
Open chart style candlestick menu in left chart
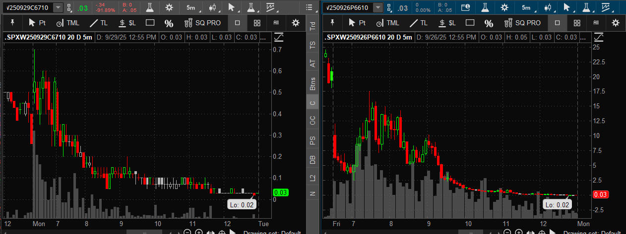[212, 7]
